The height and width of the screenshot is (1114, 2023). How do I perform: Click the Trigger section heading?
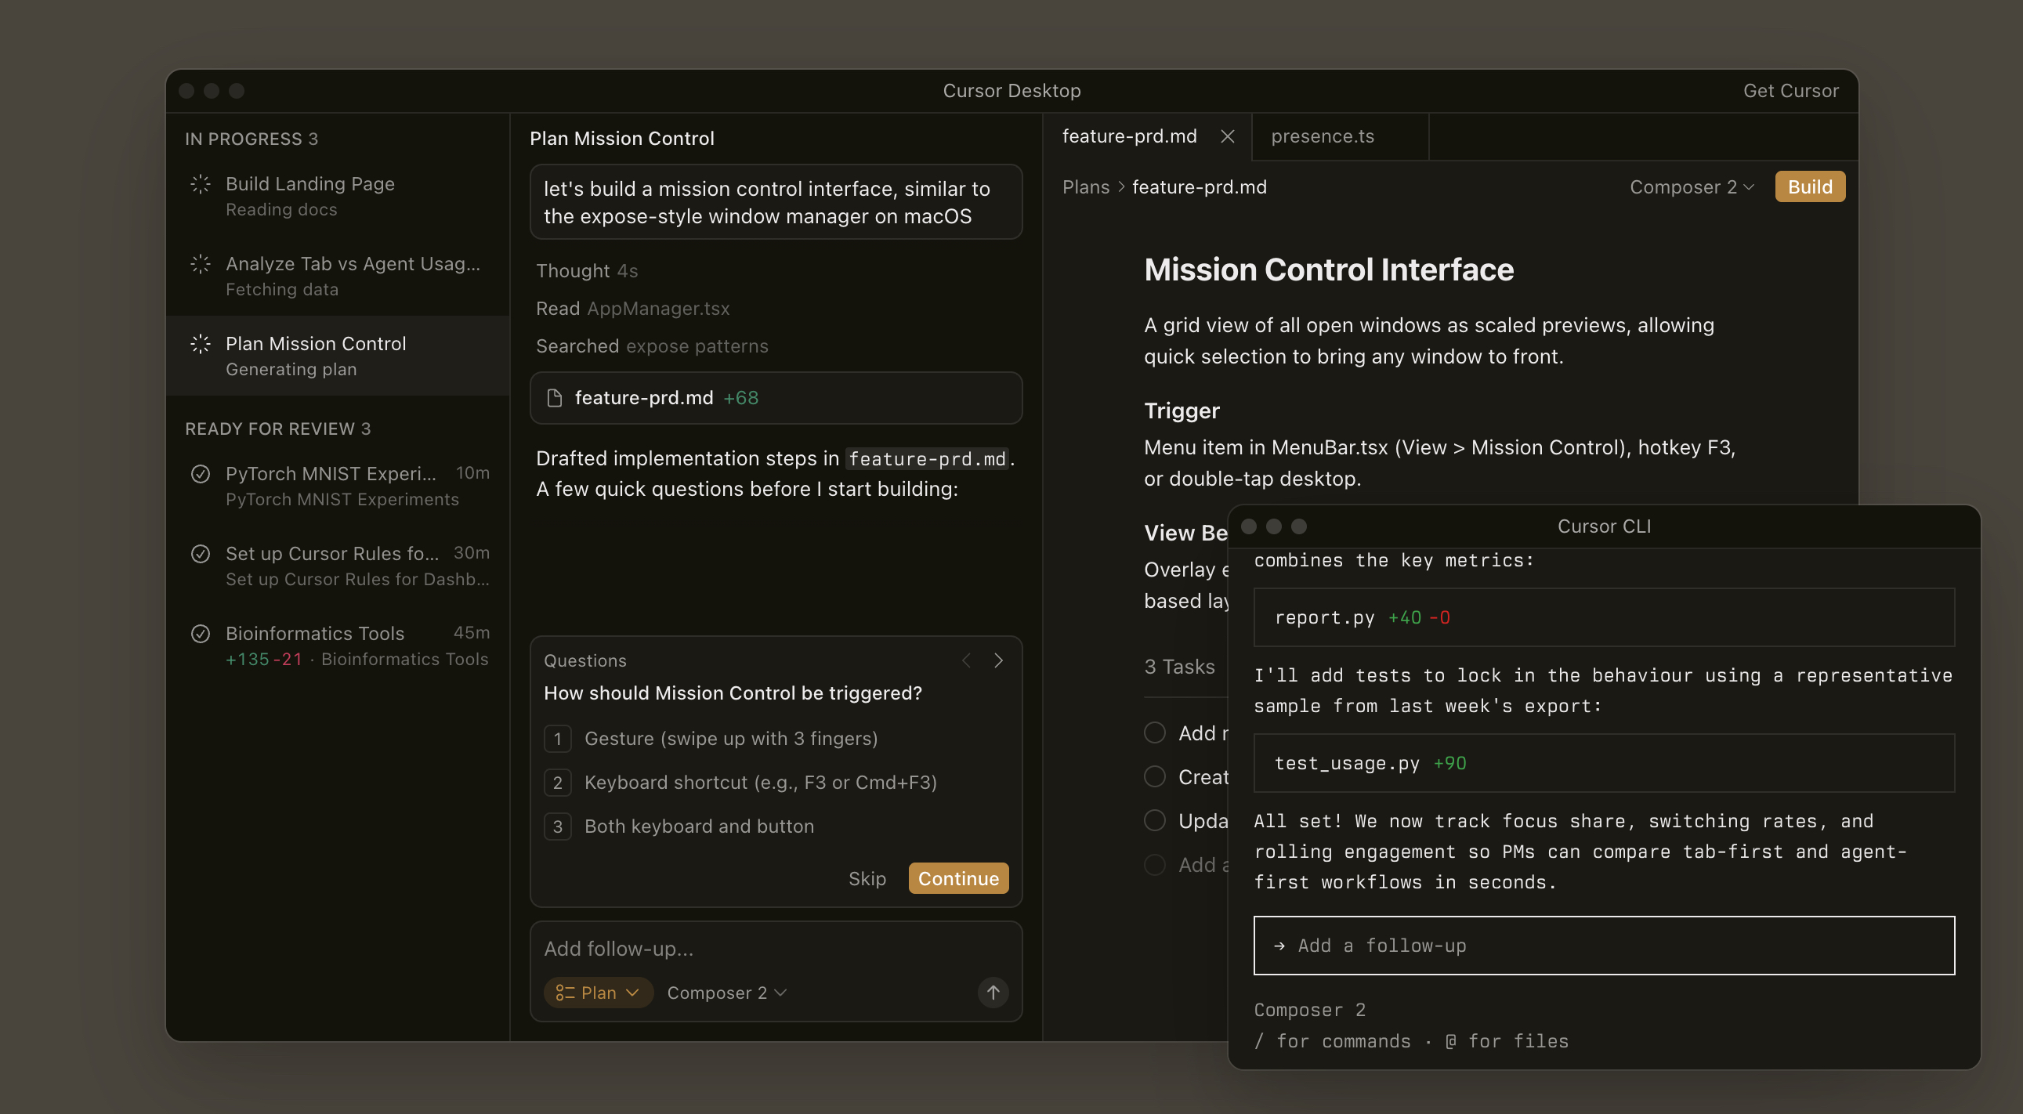[1182, 411]
